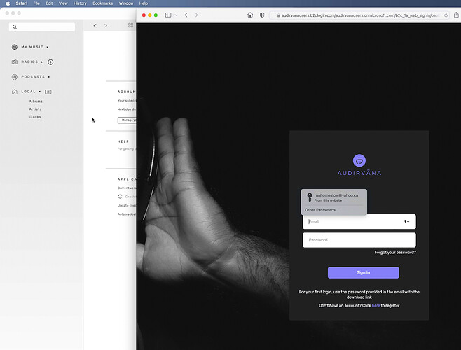Open the Edit menu
Screen dimensions: 461x350
(x=49, y=3)
